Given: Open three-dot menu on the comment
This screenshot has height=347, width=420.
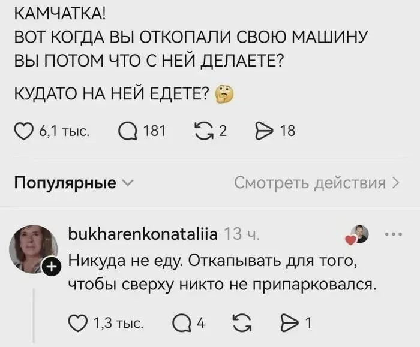Looking at the screenshot, I should (x=392, y=234).
